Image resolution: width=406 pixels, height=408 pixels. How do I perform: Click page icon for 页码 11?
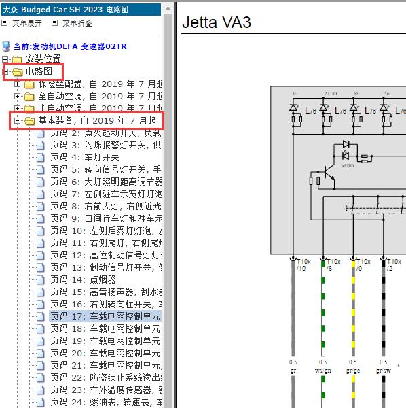(40, 243)
